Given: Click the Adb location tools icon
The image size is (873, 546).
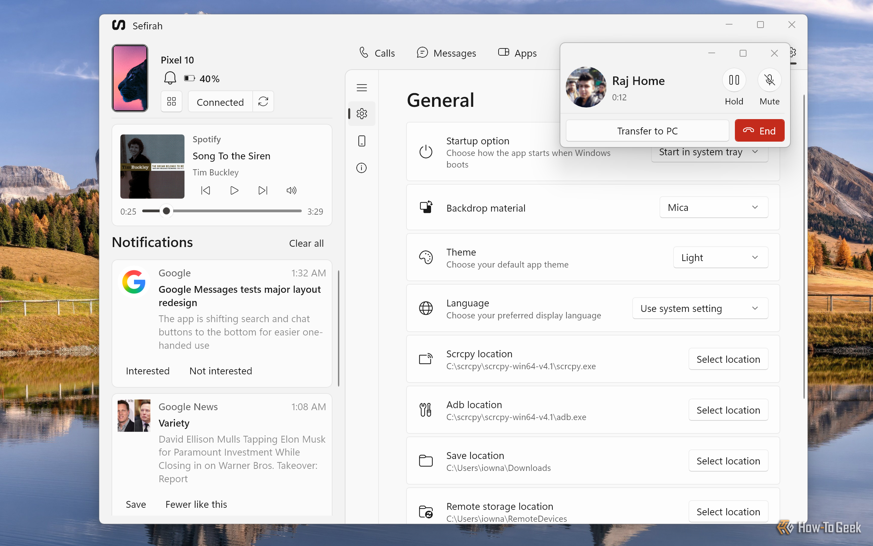Looking at the screenshot, I should (x=426, y=410).
